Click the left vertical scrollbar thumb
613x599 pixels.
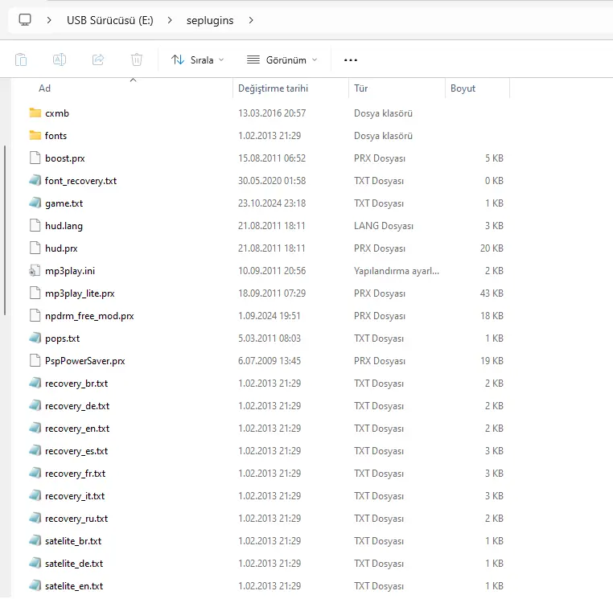click(x=5, y=230)
